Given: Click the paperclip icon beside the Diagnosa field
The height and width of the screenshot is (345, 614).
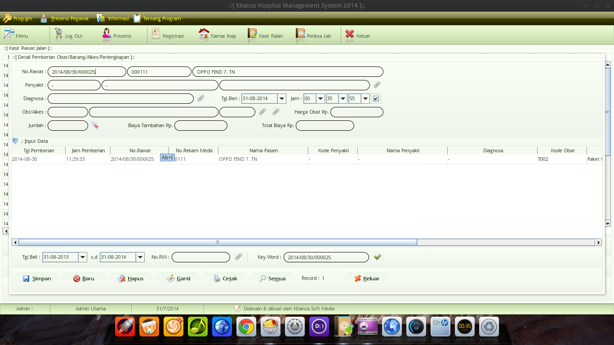Looking at the screenshot, I should tap(201, 98).
